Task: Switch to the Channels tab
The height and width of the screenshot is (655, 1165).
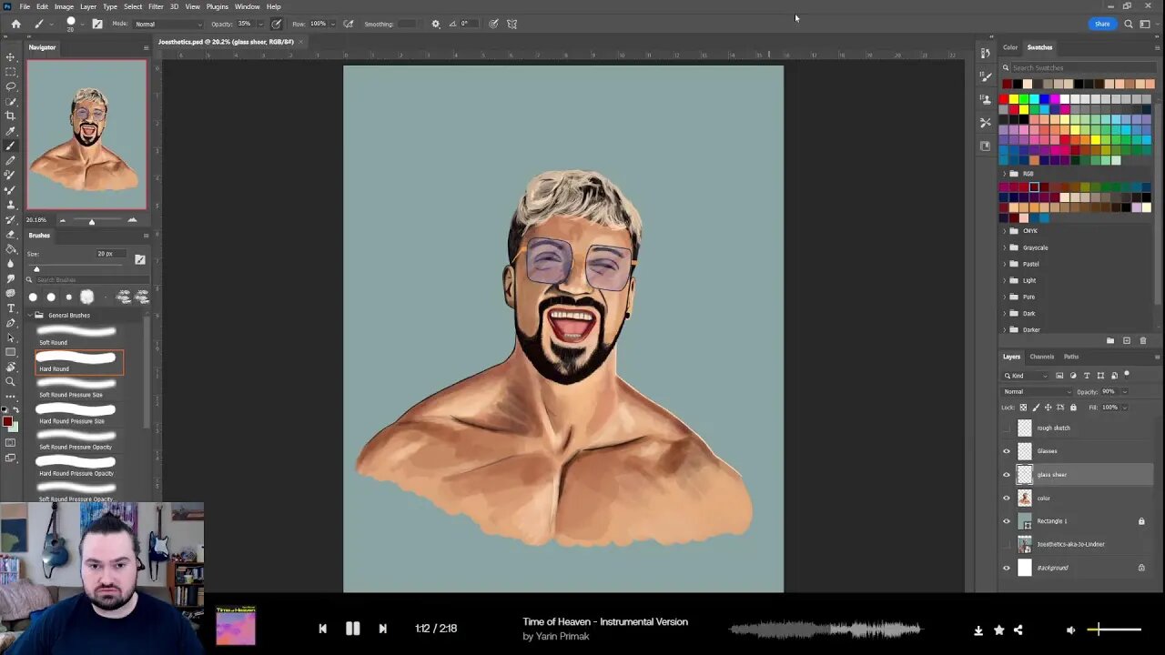Action: (x=1041, y=357)
